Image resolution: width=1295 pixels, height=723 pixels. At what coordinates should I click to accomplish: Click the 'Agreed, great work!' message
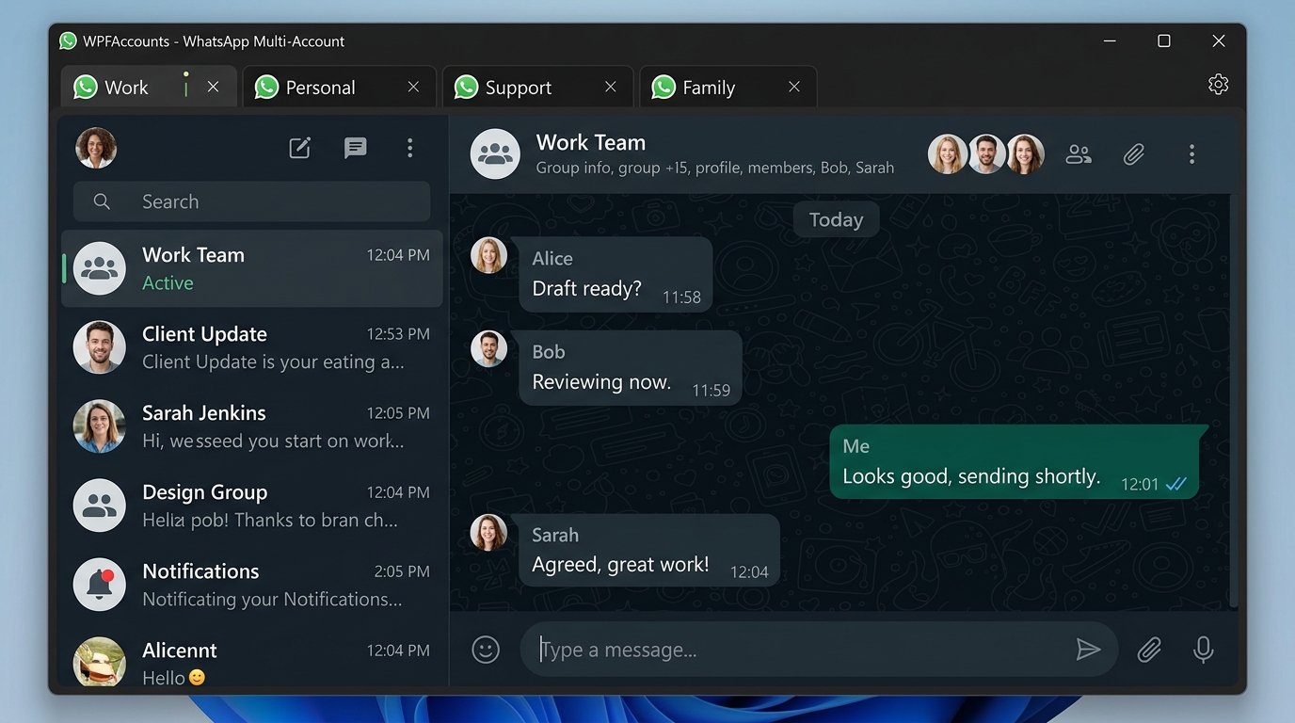[649, 551]
